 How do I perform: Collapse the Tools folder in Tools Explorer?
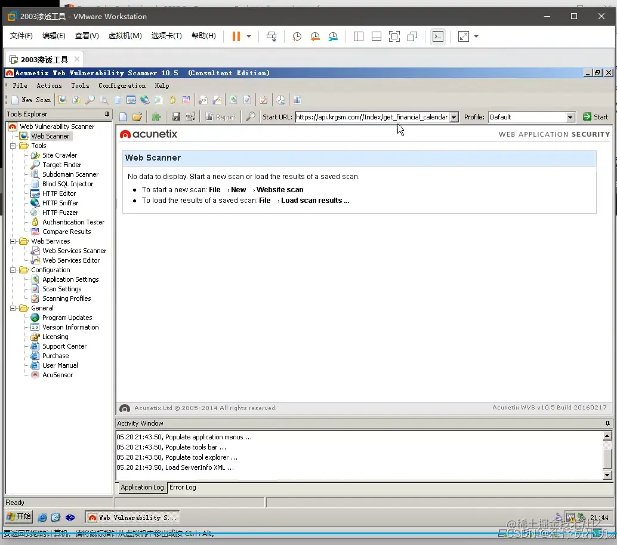[13, 146]
